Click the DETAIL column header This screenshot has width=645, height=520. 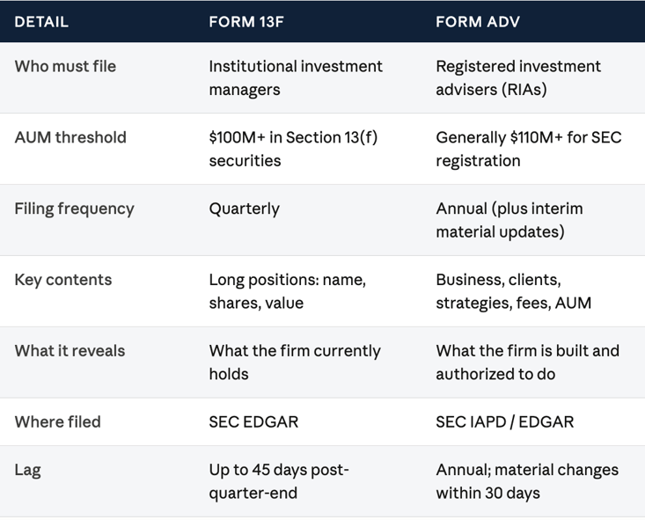41,22
